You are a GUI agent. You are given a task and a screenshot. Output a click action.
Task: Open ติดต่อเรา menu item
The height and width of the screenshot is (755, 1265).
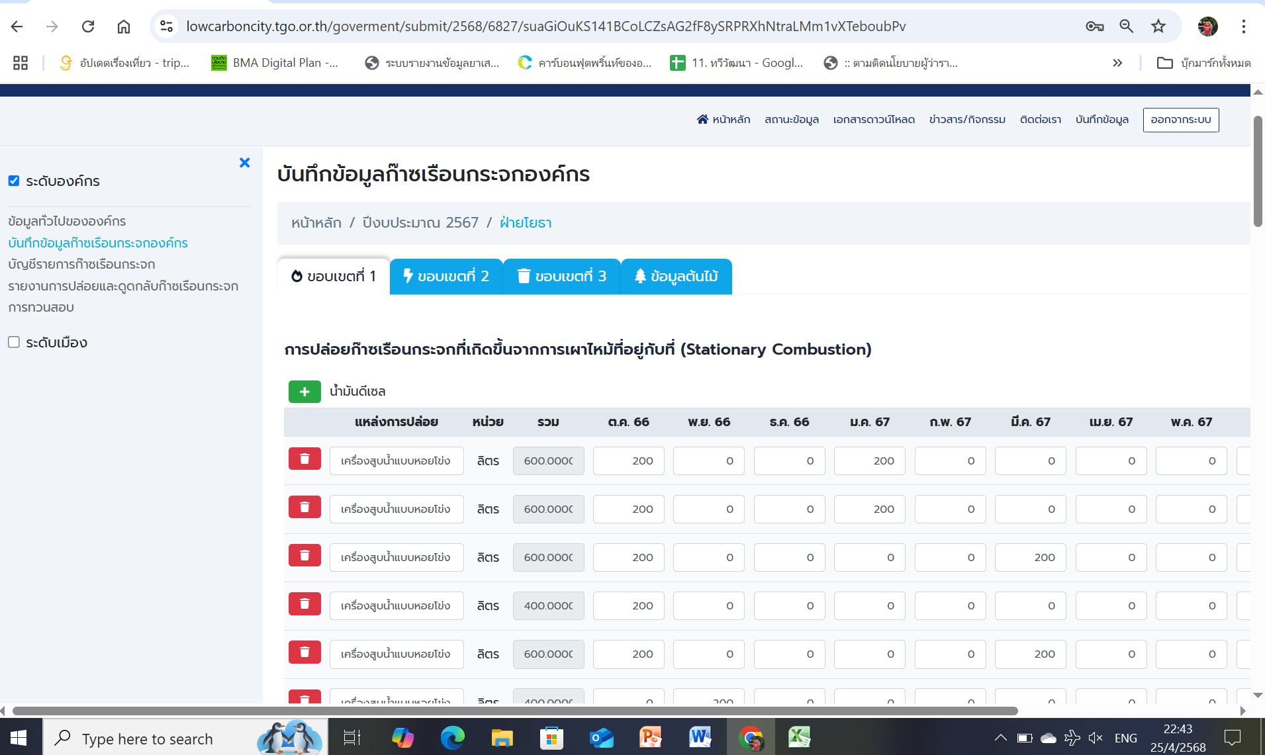pos(1041,120)
